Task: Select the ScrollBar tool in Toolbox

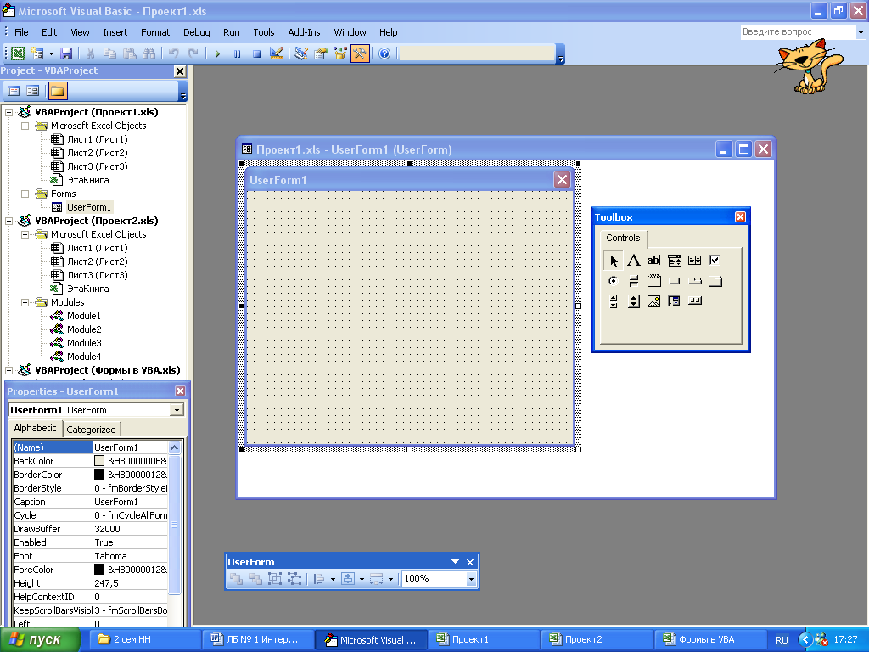Action: point(613,301)
